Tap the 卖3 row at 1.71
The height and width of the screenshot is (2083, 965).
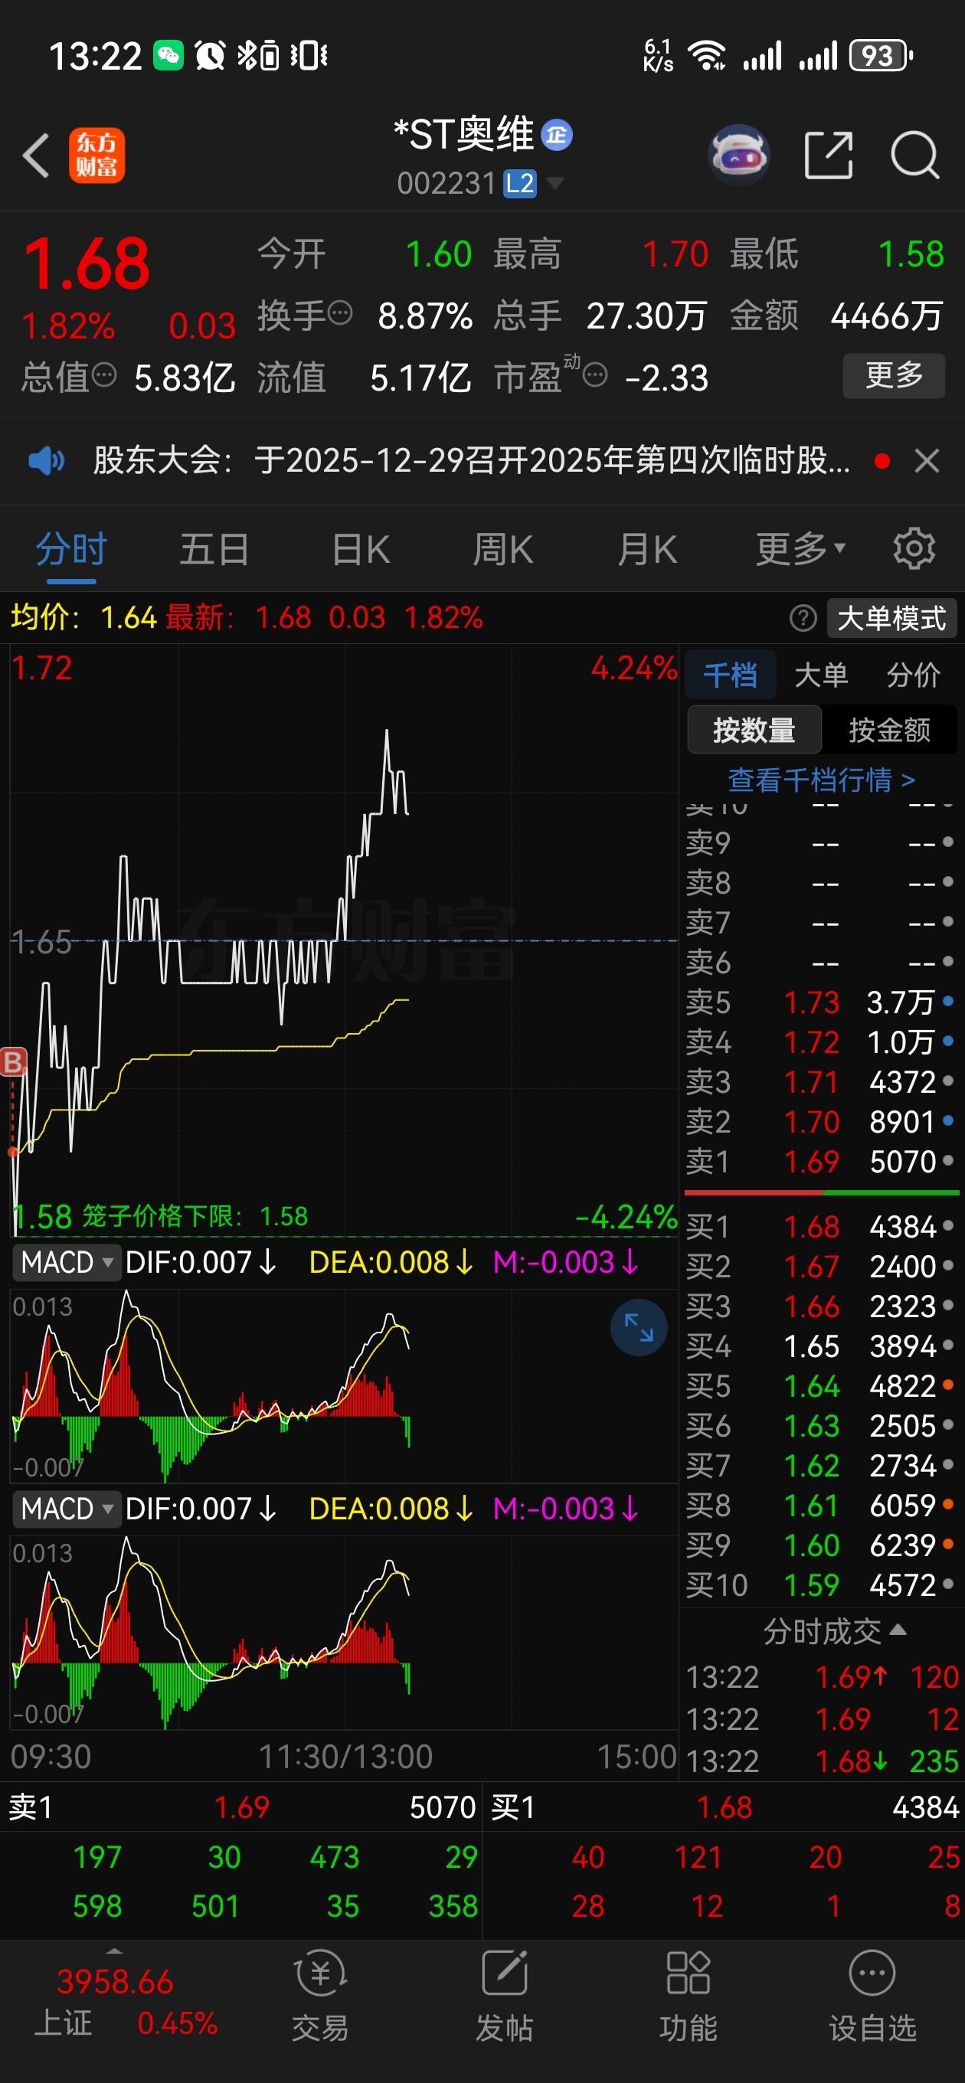tap(820, 1082)
